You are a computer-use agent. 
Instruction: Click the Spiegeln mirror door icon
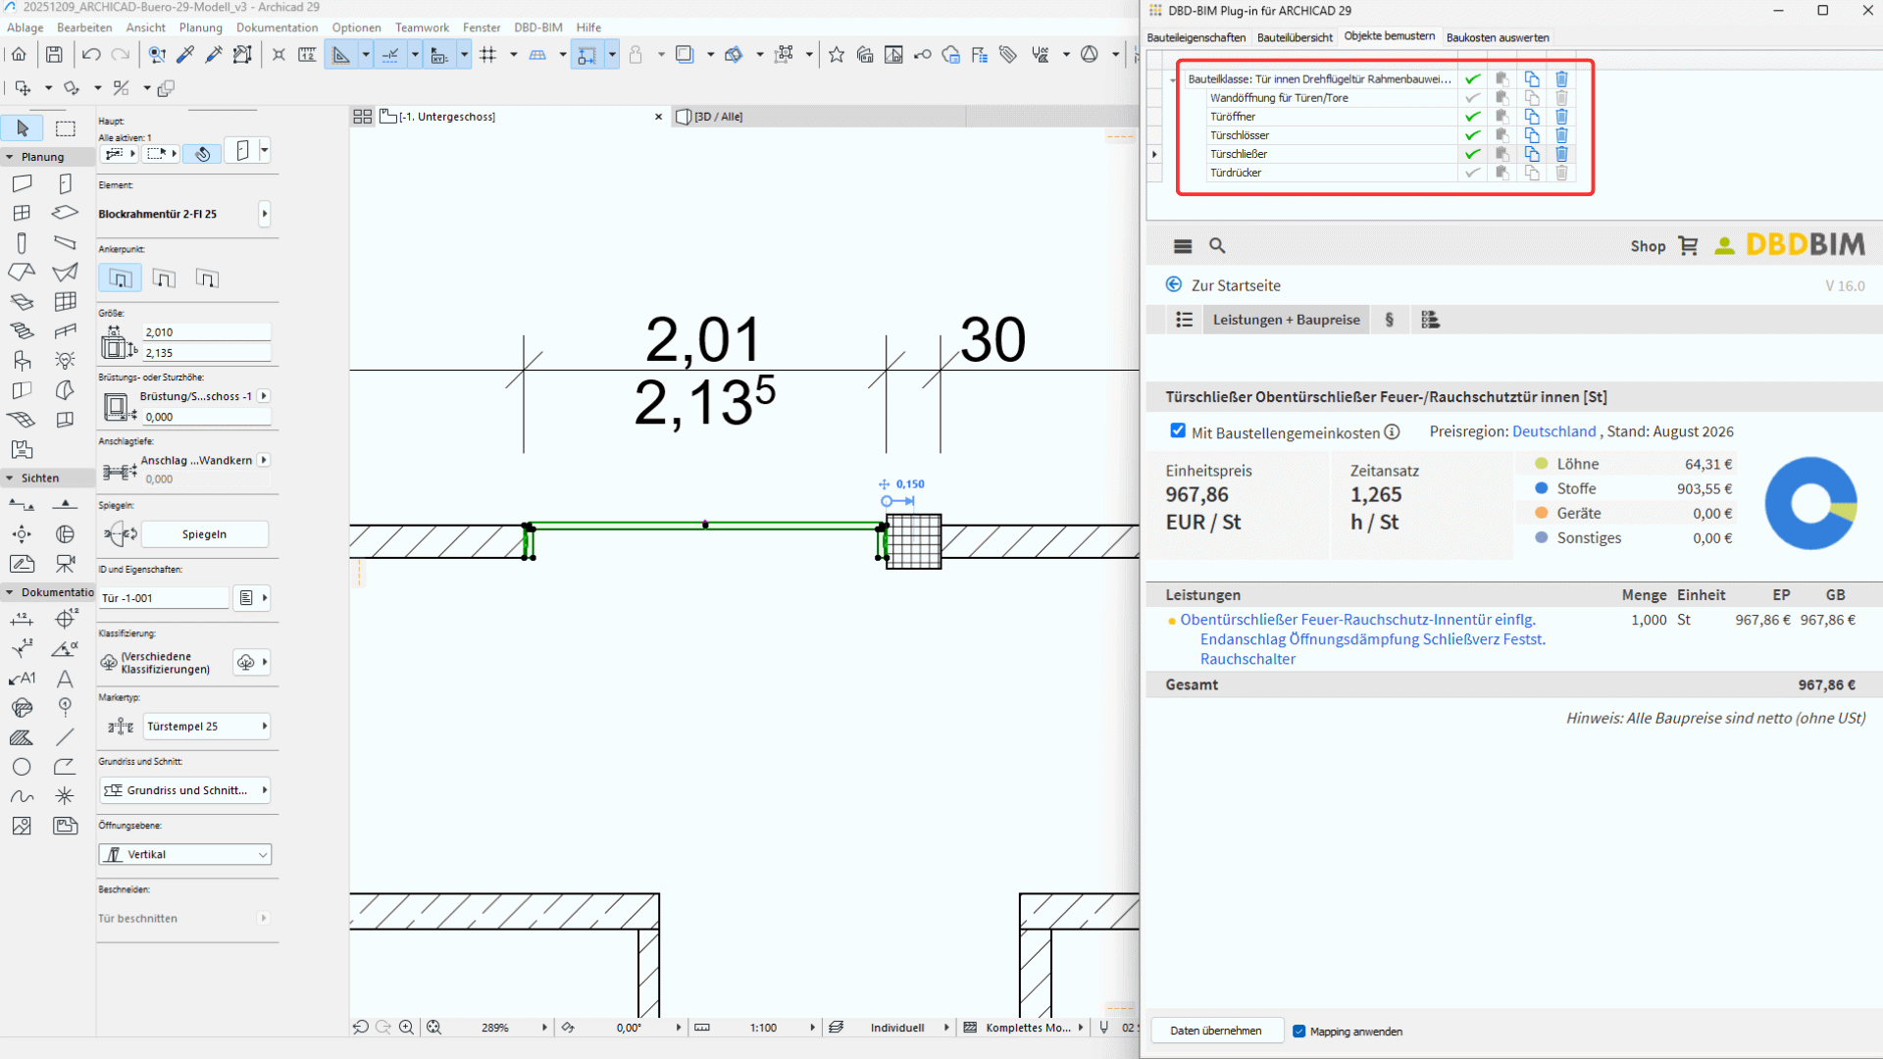pos(121,534)
